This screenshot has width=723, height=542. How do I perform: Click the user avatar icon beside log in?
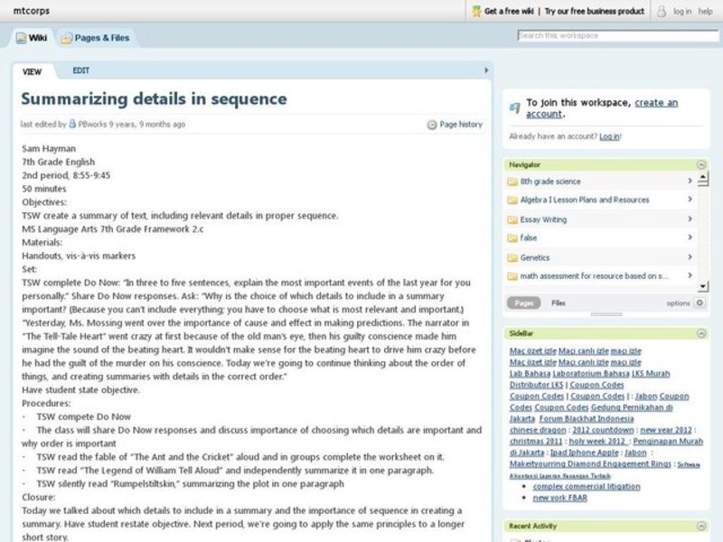click(x=662, y=12)
